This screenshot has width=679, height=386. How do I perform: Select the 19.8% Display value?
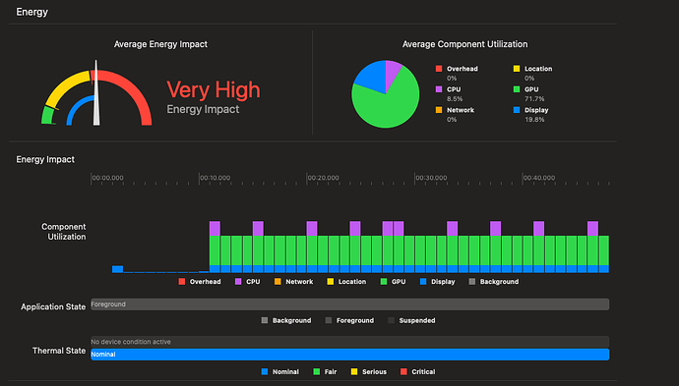pos(534,119)
